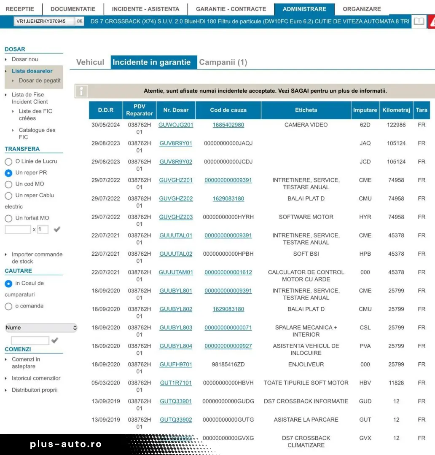The height and width of the screenshot is (455, 435).
Task: Confirm transfer with the checkmark beside quantity
Action: pyautogui.click(x=57, y=229)
